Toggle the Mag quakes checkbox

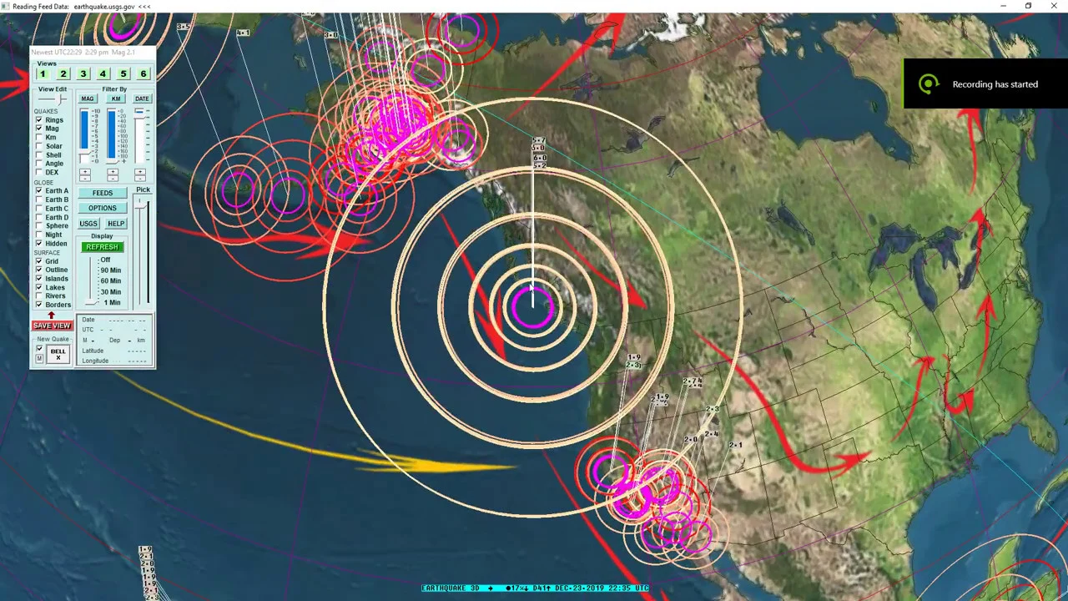tap(38, 129)
